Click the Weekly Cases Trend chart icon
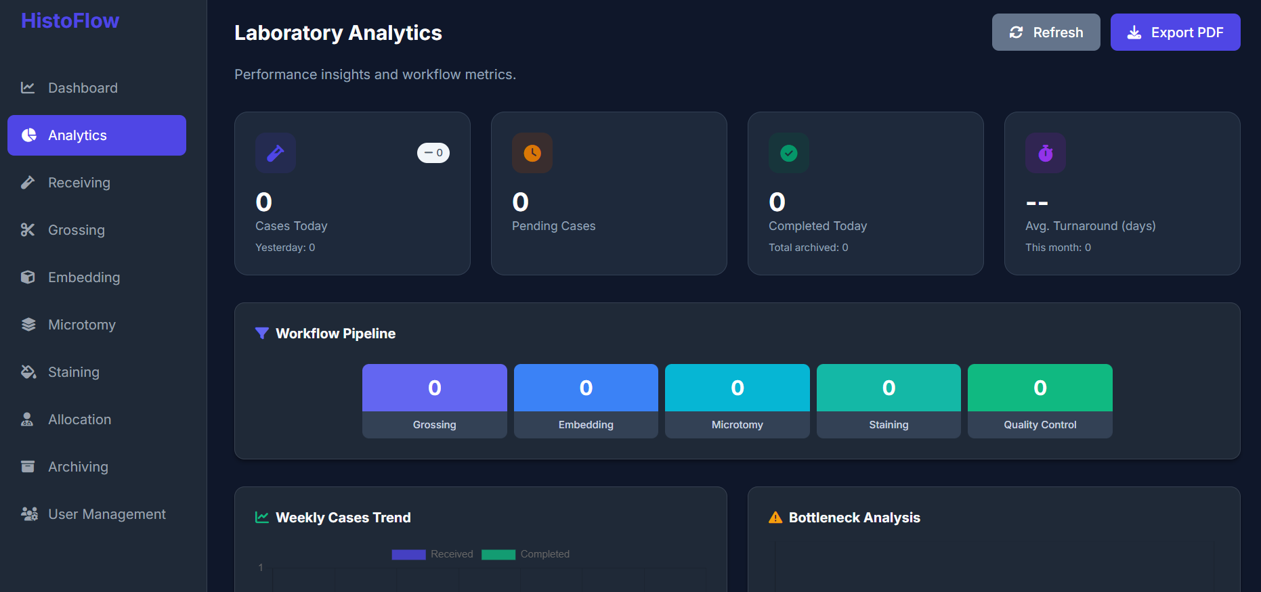The image size is (1261, 592). click(x=262, y=518)
